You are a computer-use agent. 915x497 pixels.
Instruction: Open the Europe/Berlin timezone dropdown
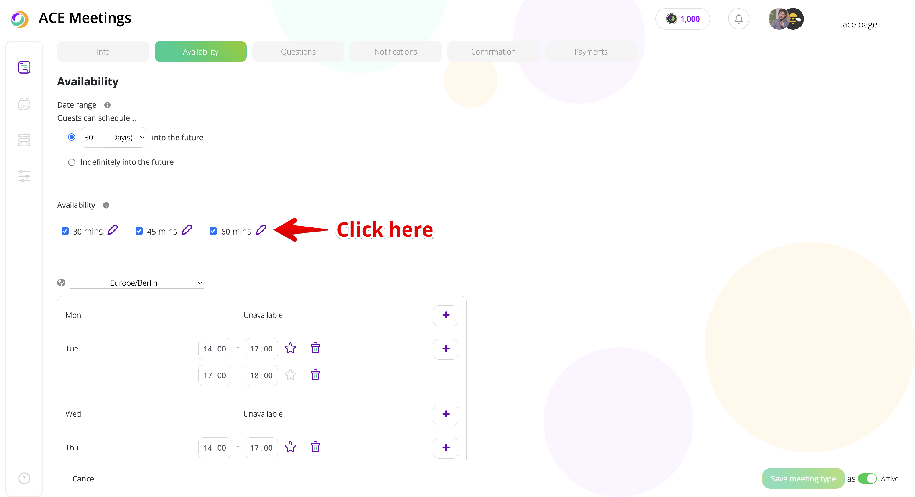pyautogui.click(x=137, y=283)
